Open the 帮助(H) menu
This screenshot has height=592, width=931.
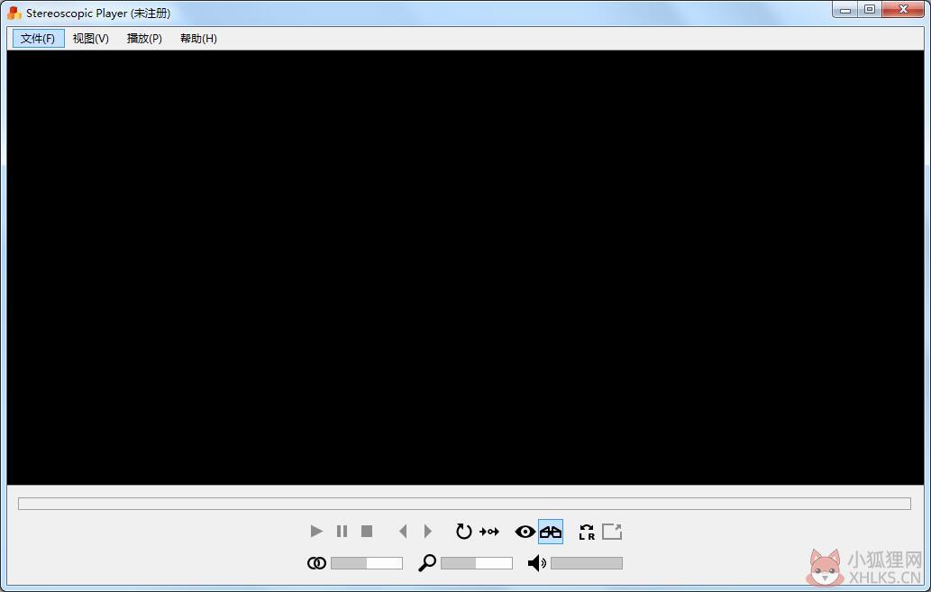point(198,39)
